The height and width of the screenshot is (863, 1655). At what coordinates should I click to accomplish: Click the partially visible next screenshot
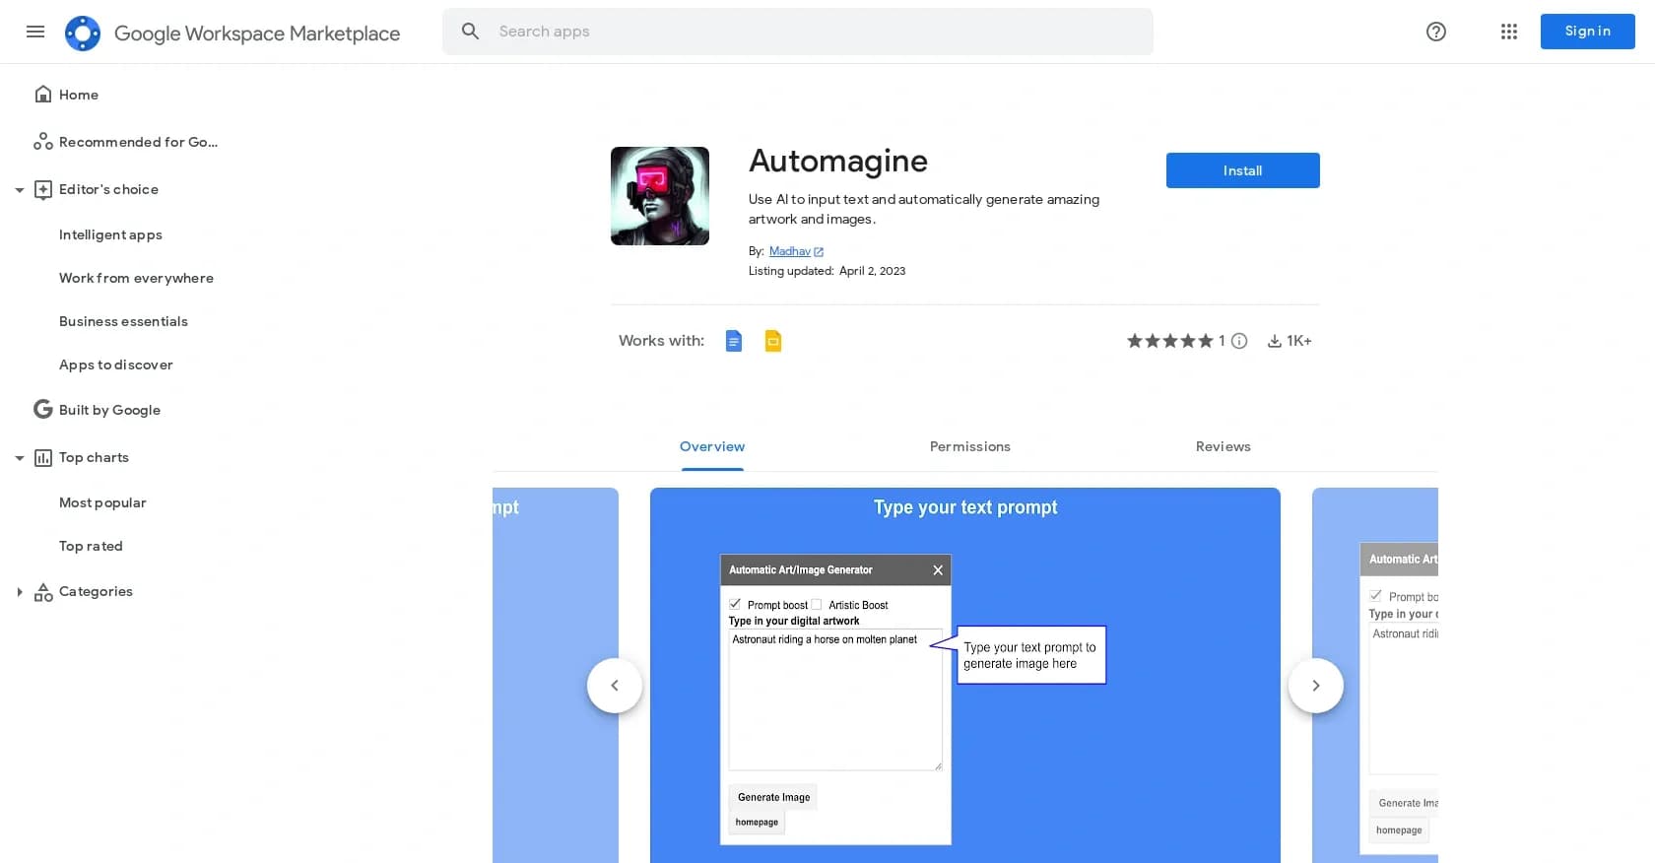click(x=1375, y=675)
